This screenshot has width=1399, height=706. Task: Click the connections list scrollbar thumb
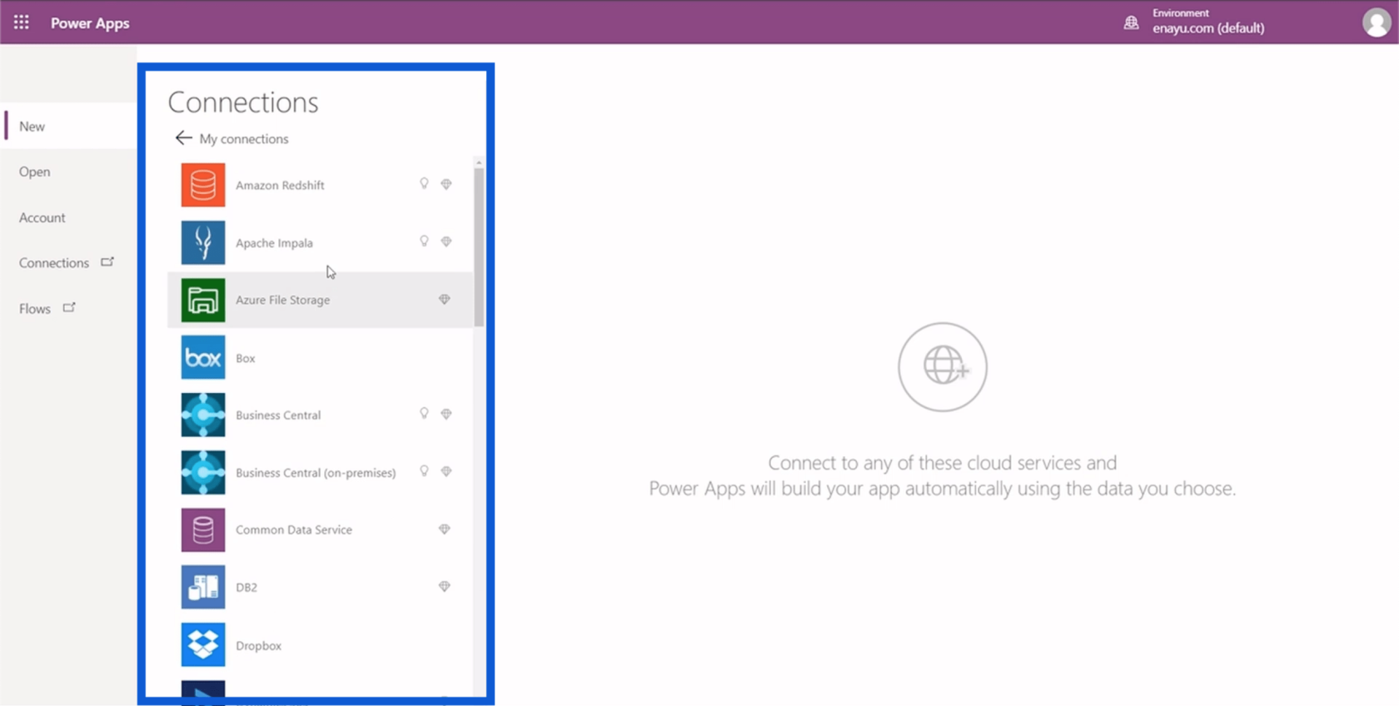(x=479, y=247)
